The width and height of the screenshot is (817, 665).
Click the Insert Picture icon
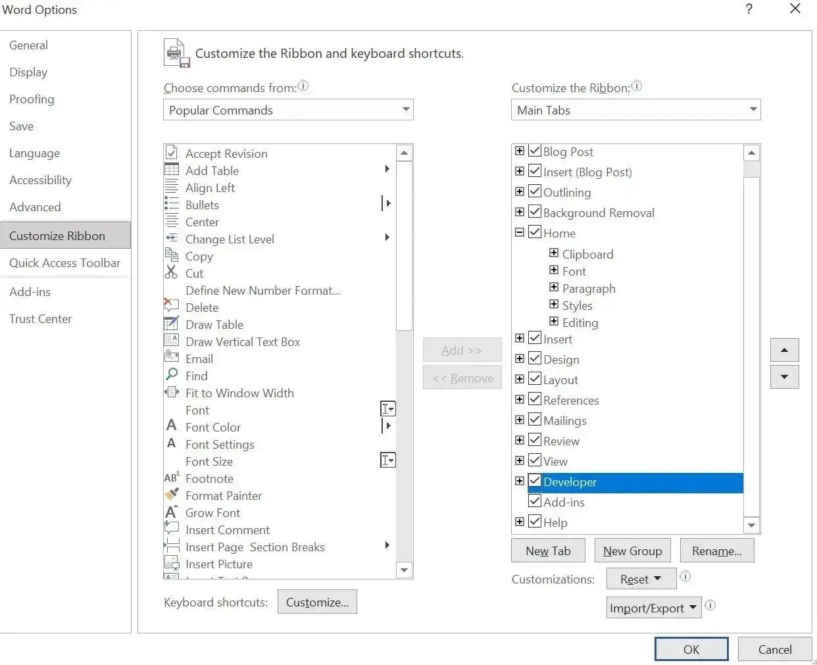pyautogui.click(x=171, y=564)
